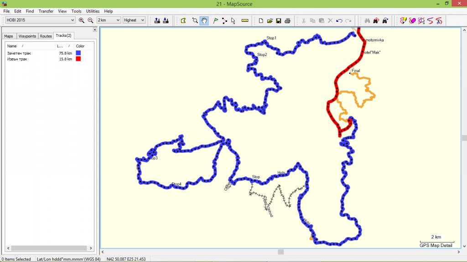This screenshot has width=467, height=262.
Task: Select the Извън трак track row
Action: (x=49, y=59)
